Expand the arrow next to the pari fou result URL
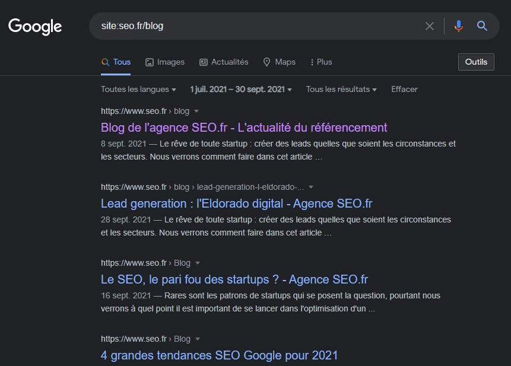This screenshot has height=366, width=511. click(x=198, y=263)
